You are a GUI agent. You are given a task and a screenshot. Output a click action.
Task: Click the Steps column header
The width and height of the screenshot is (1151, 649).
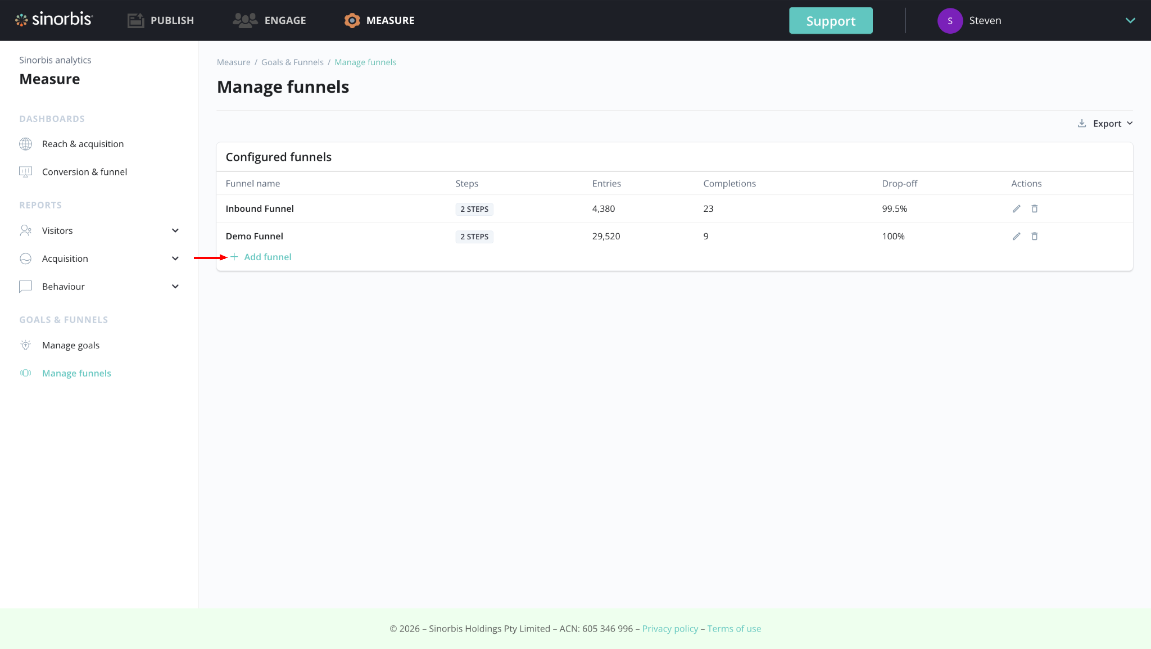[466, 183]
